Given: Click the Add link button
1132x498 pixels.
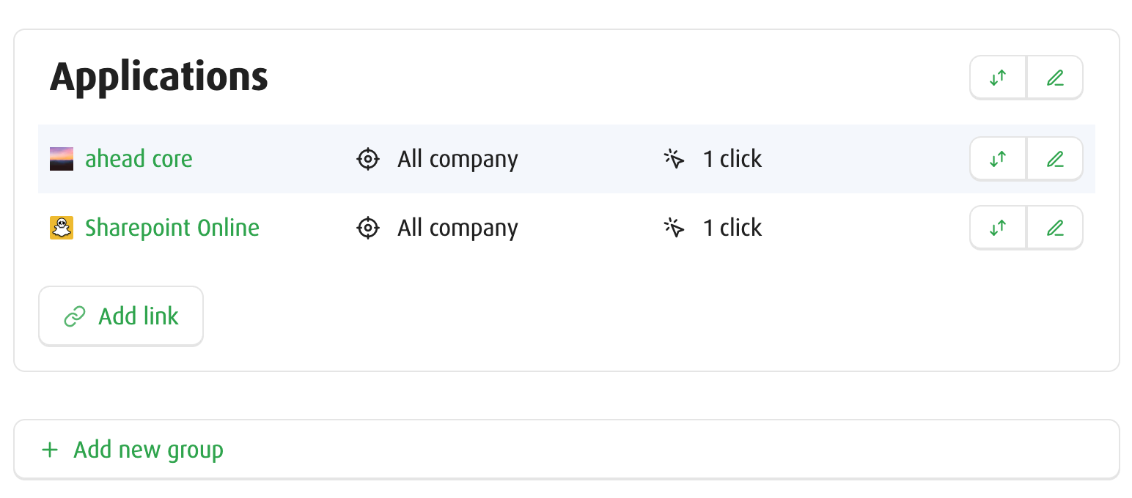Looking at the screenshot, I should [120, 316].
